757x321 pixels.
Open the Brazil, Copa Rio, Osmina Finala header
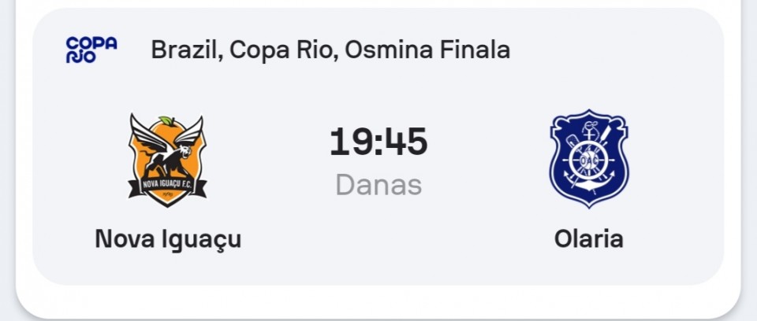330,50
